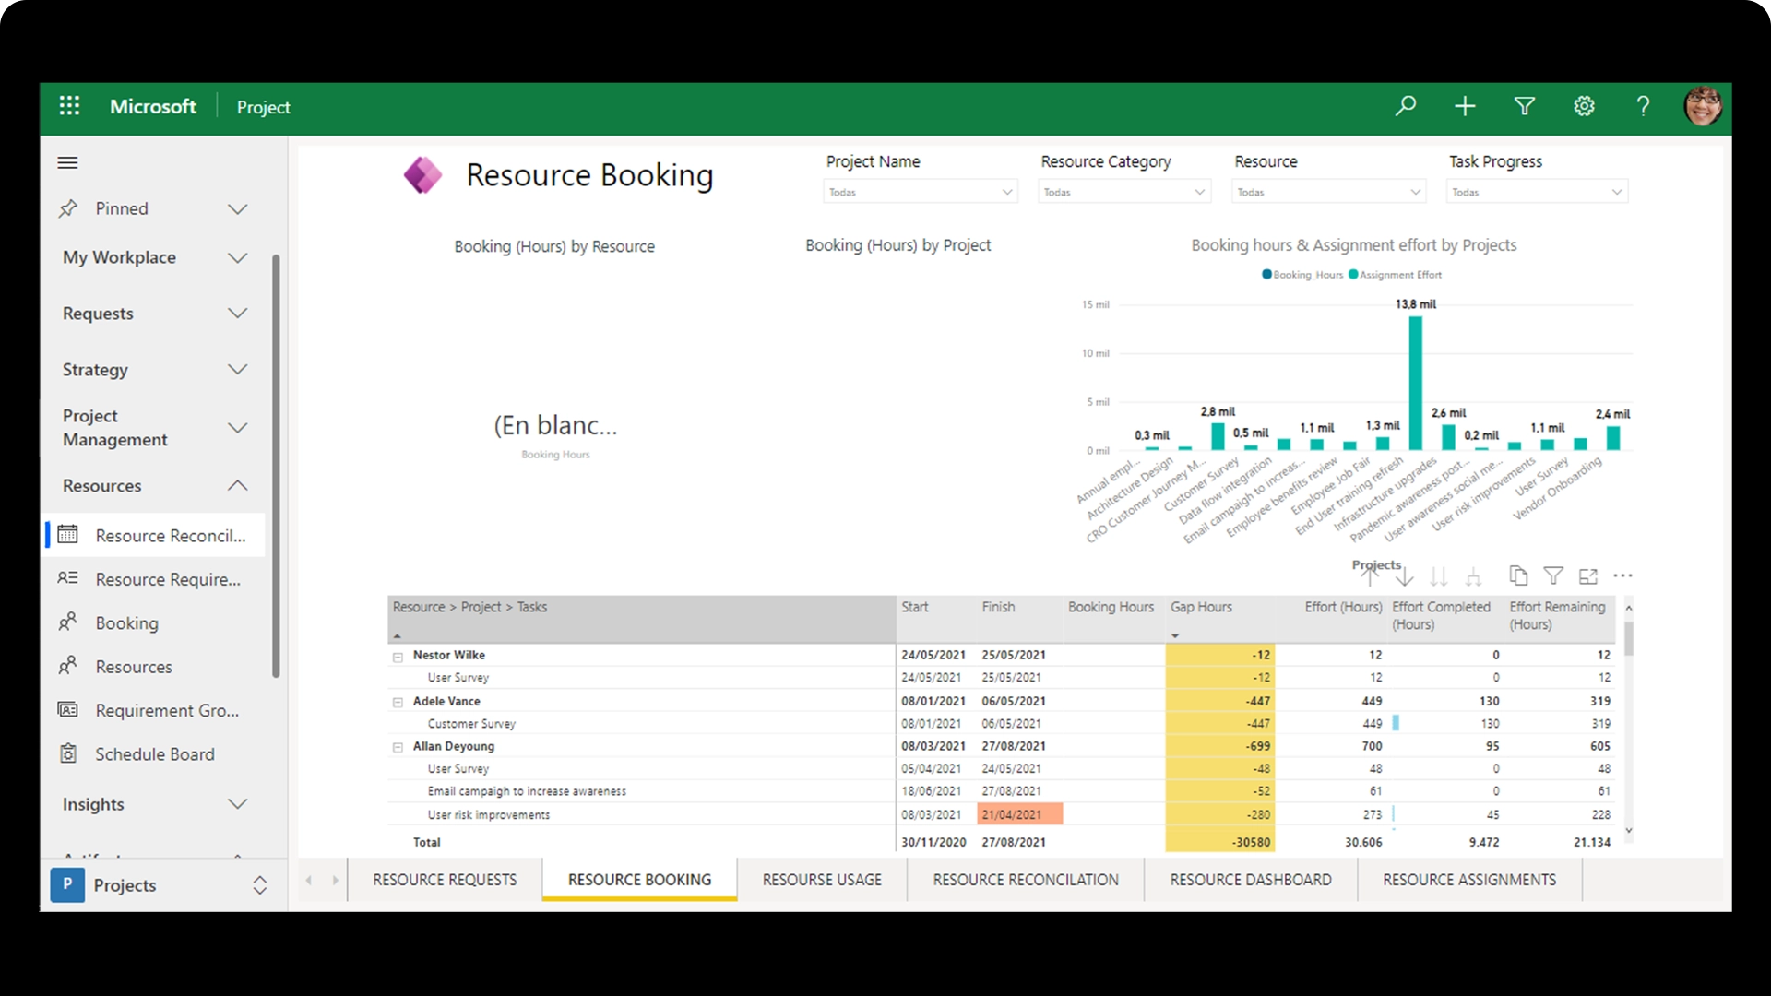Open the app launcher waffle icon
The image size is (1771, 996).
(x=69, y=106)
